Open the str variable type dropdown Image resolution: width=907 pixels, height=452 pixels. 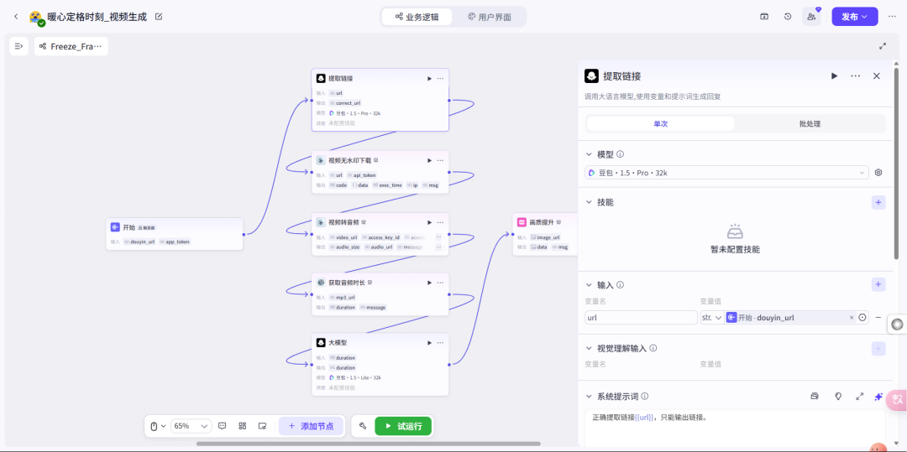(x=712, y=318)
